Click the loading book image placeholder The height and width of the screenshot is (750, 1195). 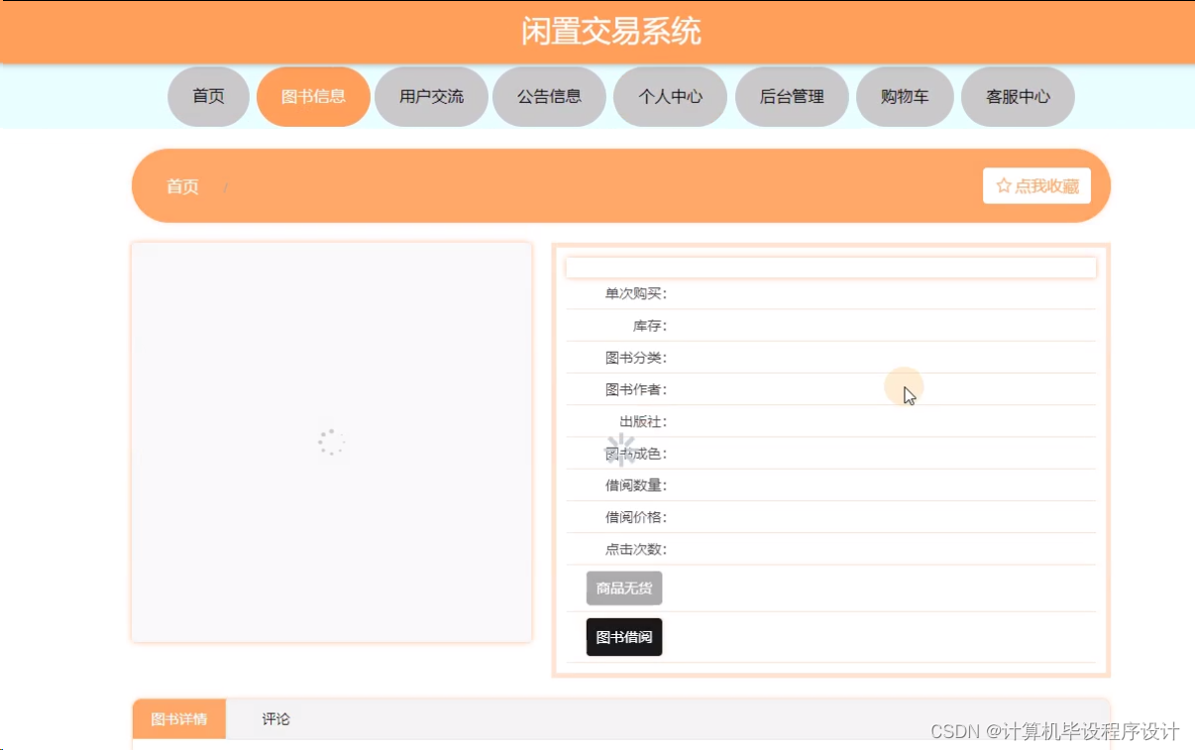tap(331, 441)
